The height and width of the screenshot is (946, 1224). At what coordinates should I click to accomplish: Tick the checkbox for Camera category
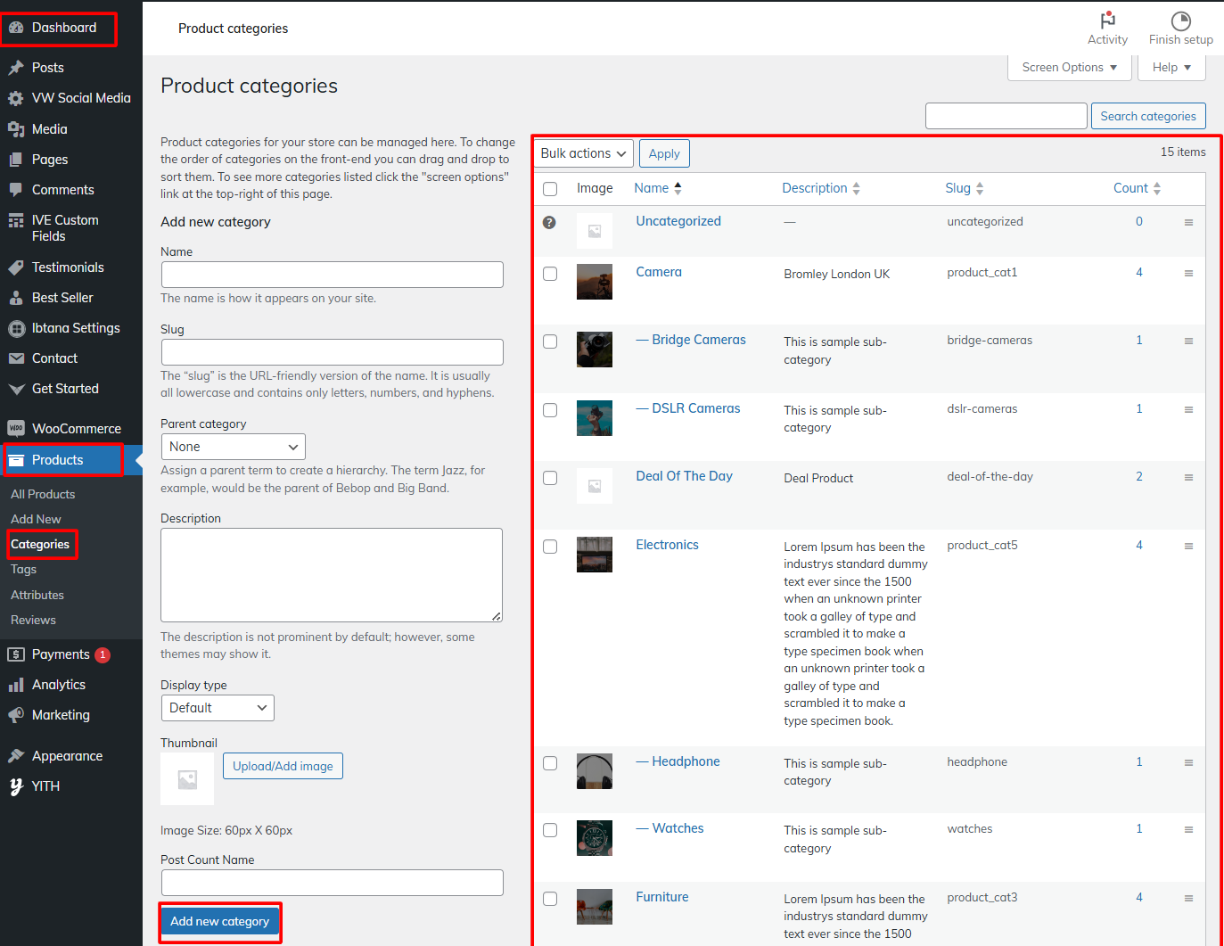[550, 274]
